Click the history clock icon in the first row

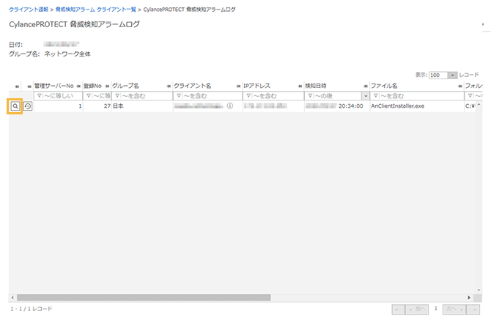[x=27, y=106]
